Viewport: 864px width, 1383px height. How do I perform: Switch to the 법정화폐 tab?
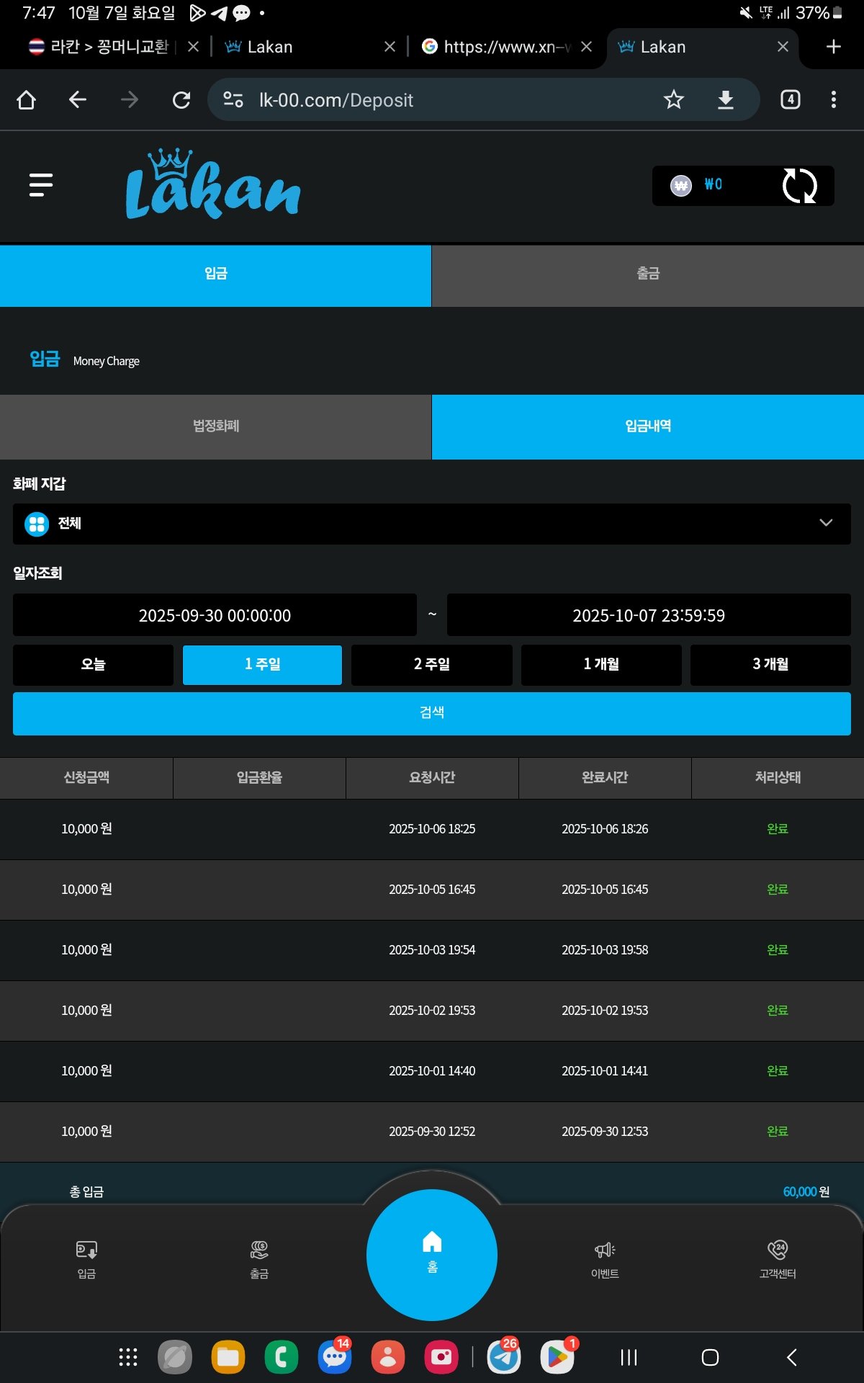coord(215,426)
